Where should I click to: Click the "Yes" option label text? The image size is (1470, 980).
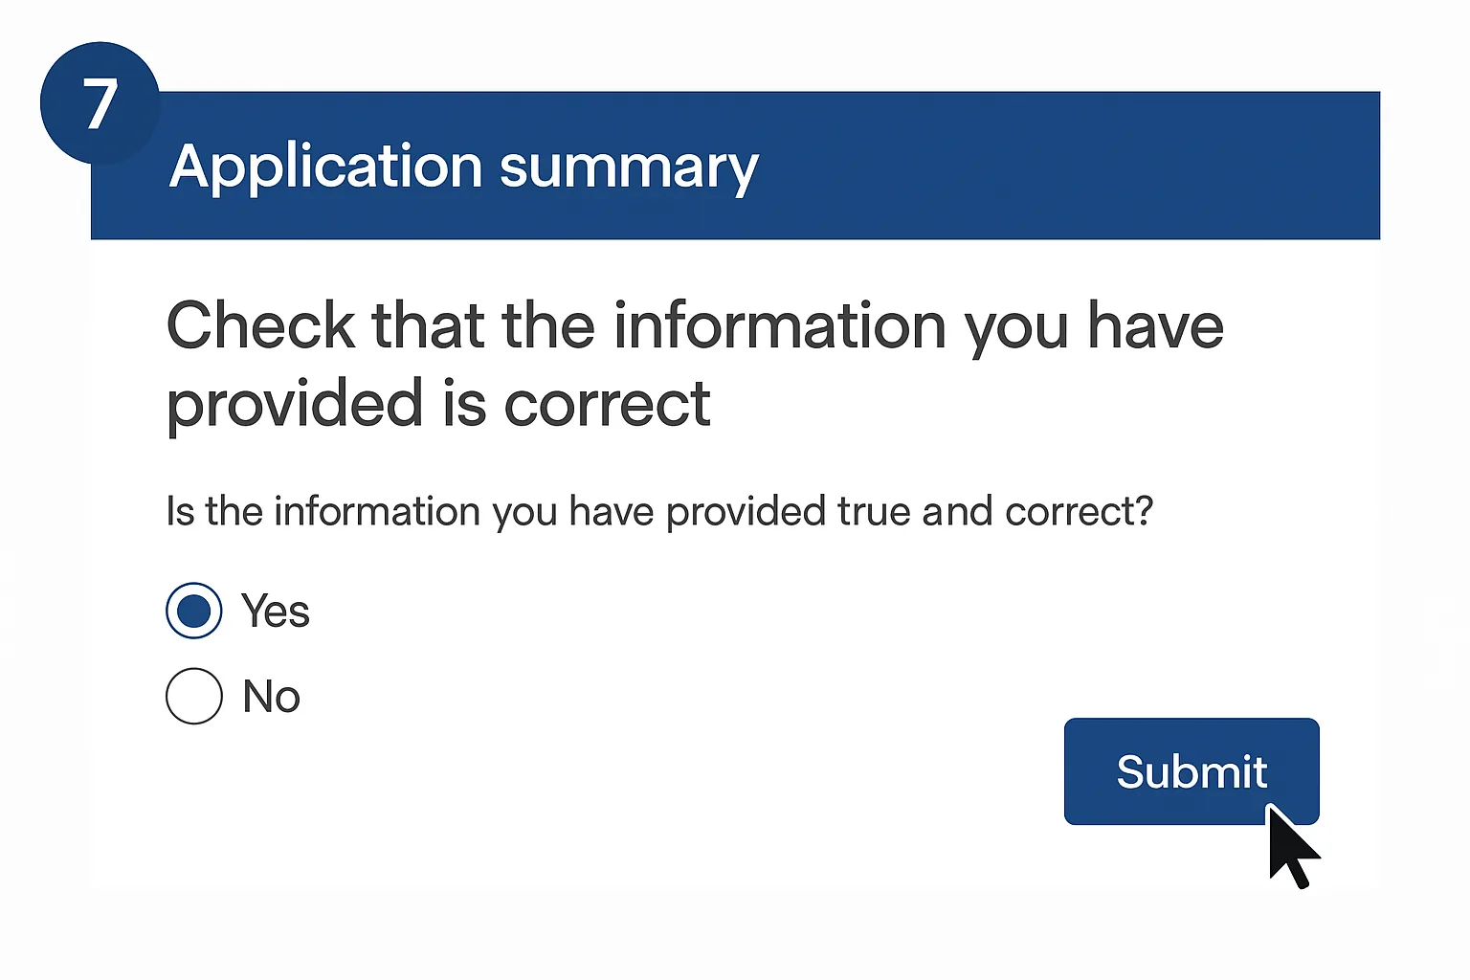coord(276,611)
